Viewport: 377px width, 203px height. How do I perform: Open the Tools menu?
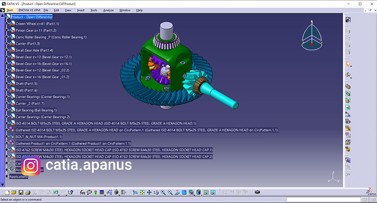point(93,10)
